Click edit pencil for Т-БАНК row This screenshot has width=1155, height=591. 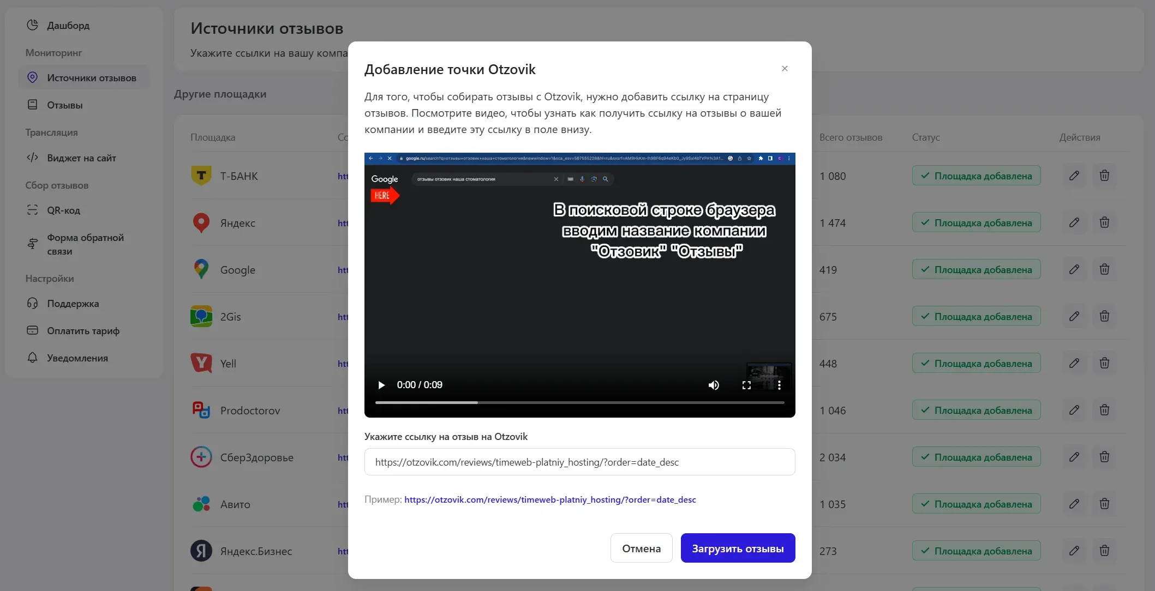coord(1074,176)
